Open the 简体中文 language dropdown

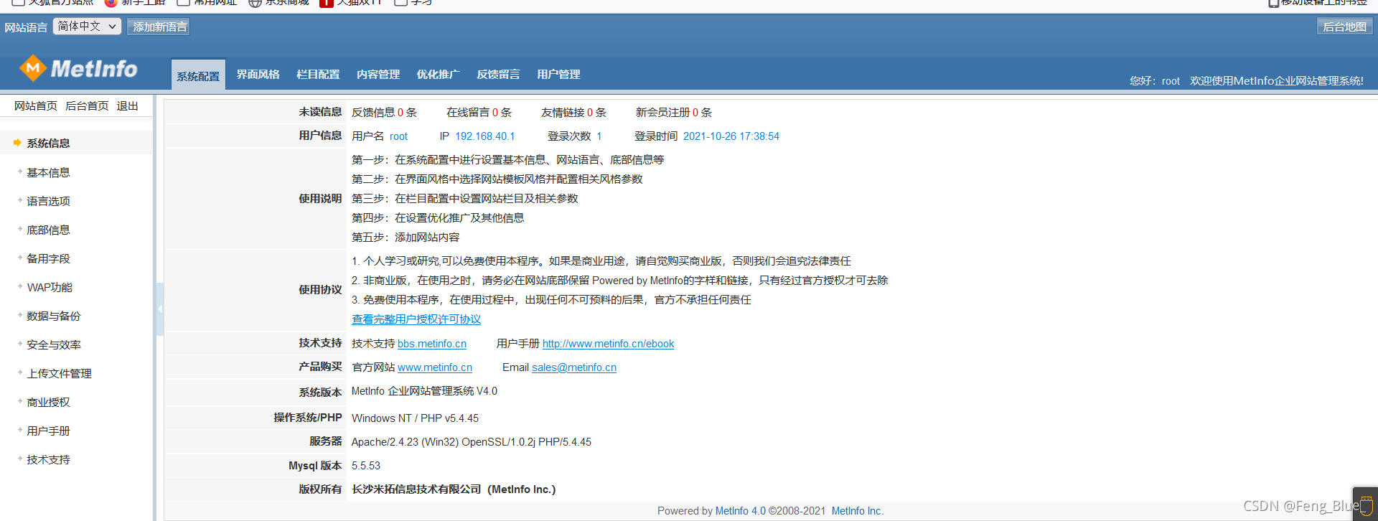[x=87, y=27]
